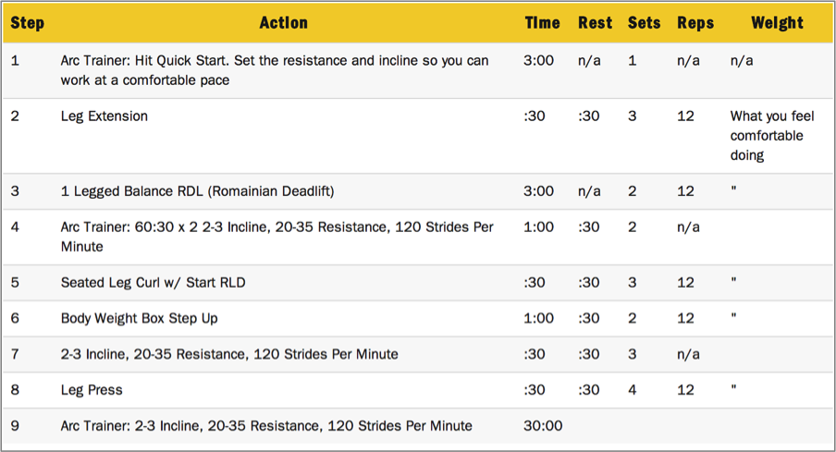Click the Reps column header
This screenshot has height=452, width=836.
(x=695, y=23)
